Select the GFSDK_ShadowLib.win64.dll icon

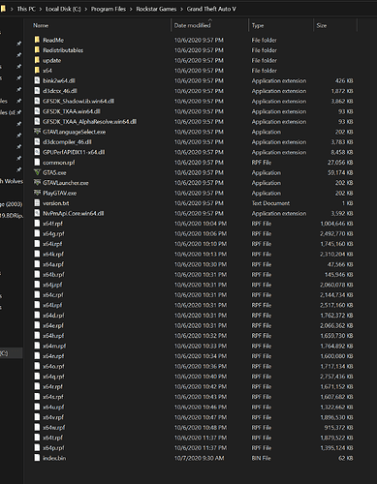(x=37, y=101)
